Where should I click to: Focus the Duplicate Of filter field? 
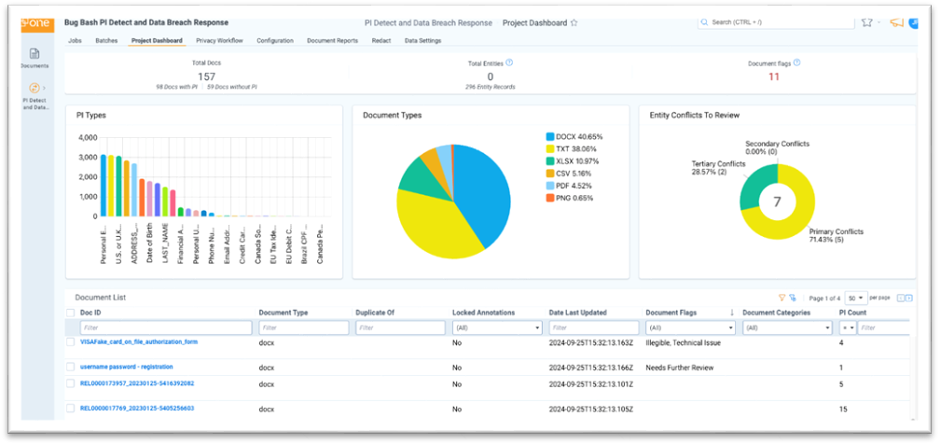click(400, 327)
